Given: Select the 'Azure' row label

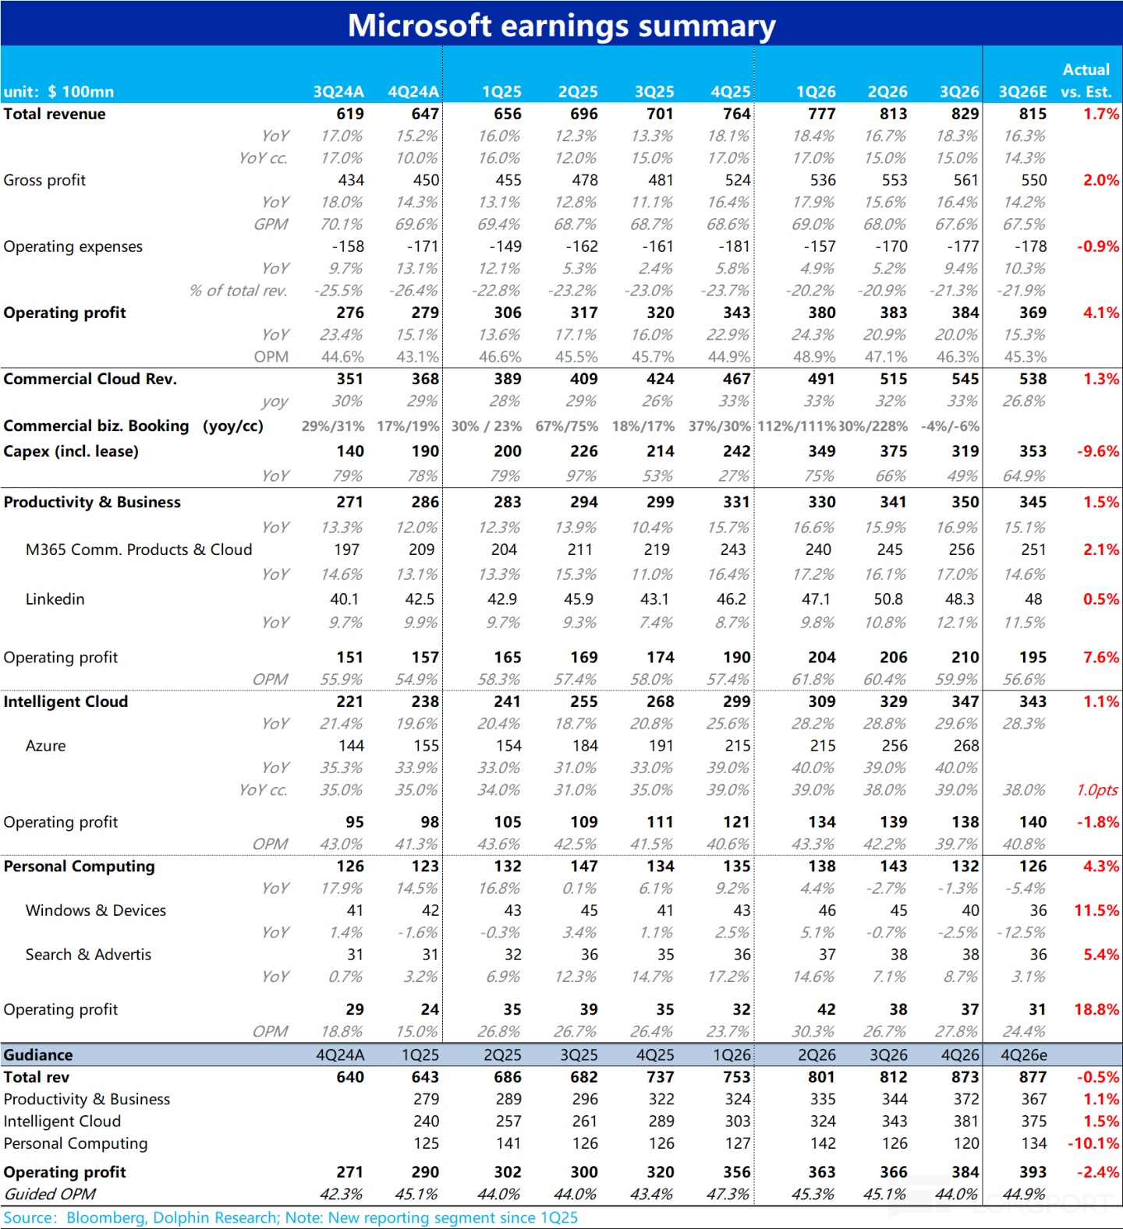Looking at the screenshot, I should [45, 746].
